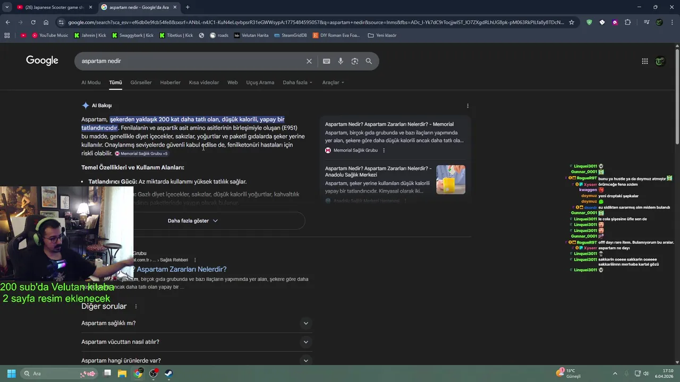The image size is (680, 382).
Task: Open the Velutan Harita bookmark
Action: coord(251,36)
